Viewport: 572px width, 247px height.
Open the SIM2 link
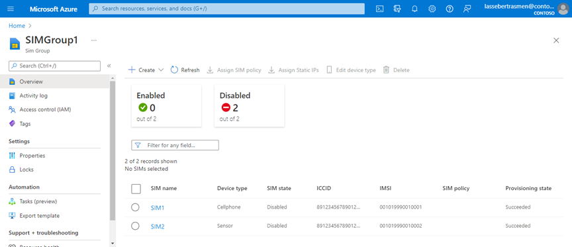(x=158, y=226)
